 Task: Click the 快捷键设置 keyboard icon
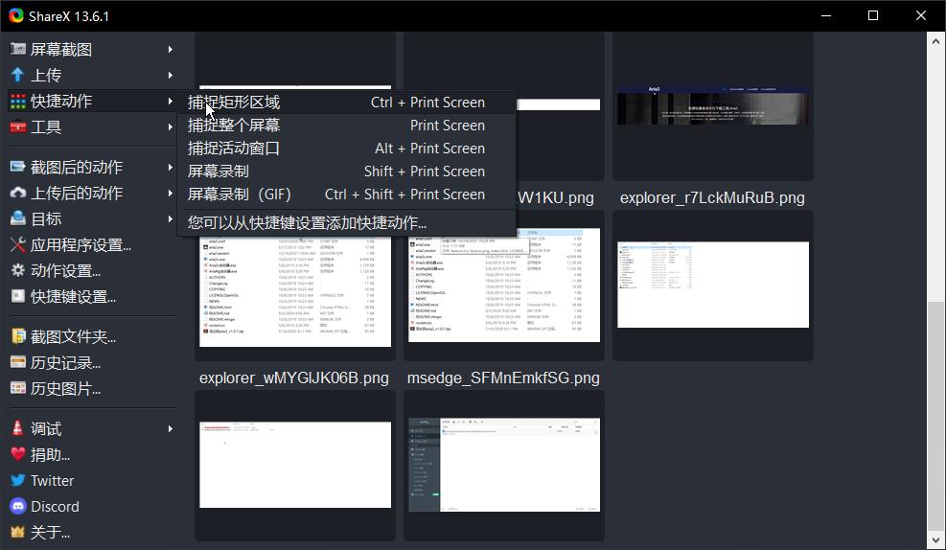[18, 296]
